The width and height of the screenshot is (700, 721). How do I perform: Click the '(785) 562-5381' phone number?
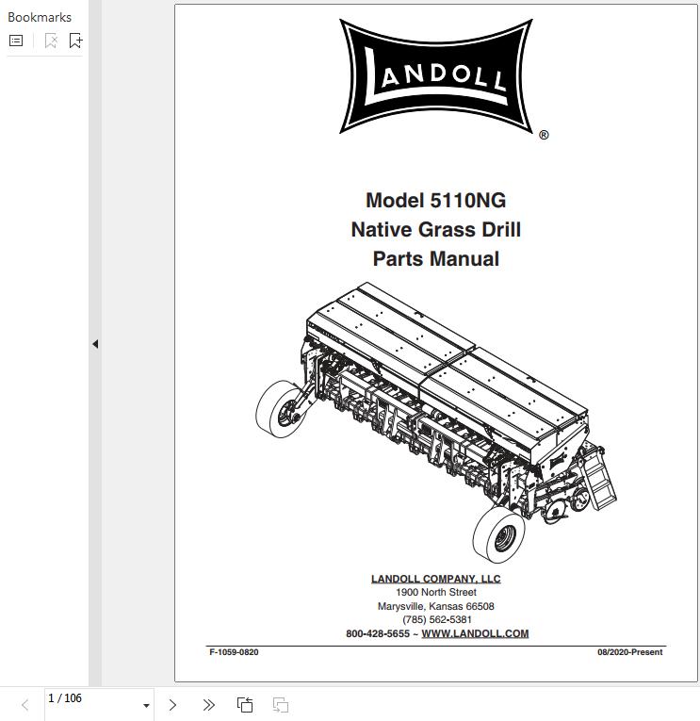[x=436, y=619]
